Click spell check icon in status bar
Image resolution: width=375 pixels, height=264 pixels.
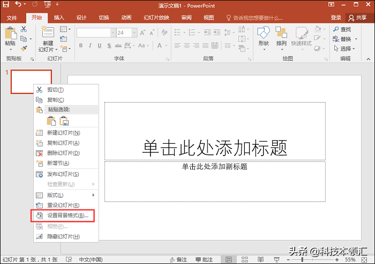[x=69, y=260]
